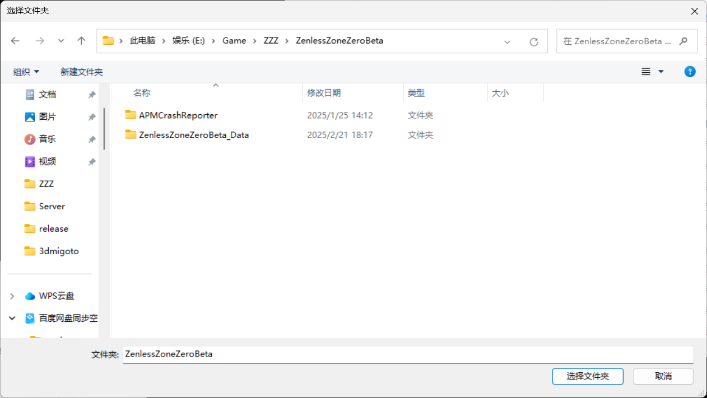
Task: Select Game in the breadcrumb path
Action: (x=234, y=41)
